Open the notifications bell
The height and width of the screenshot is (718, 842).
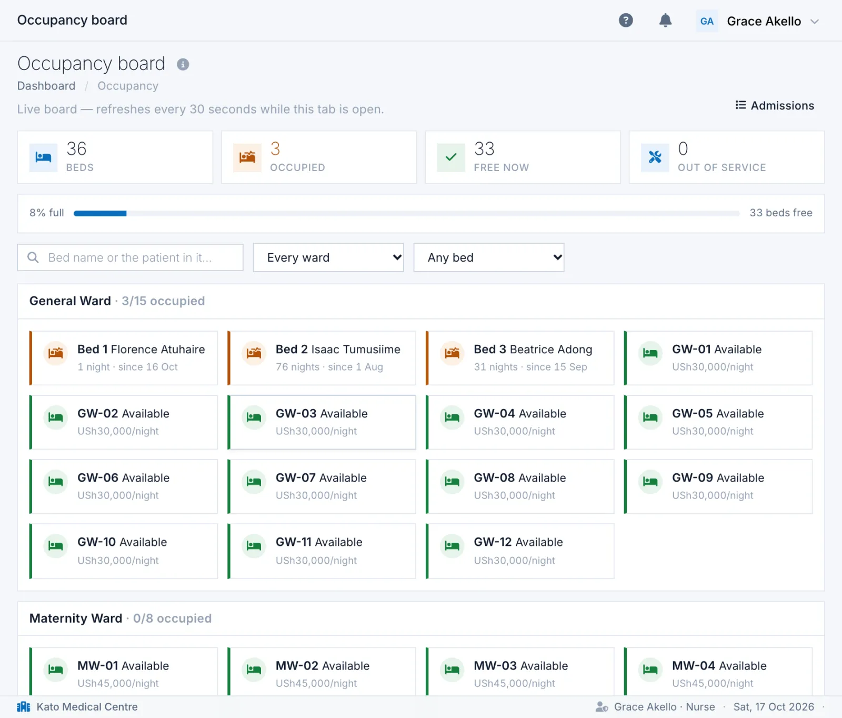tap(666, 21)
